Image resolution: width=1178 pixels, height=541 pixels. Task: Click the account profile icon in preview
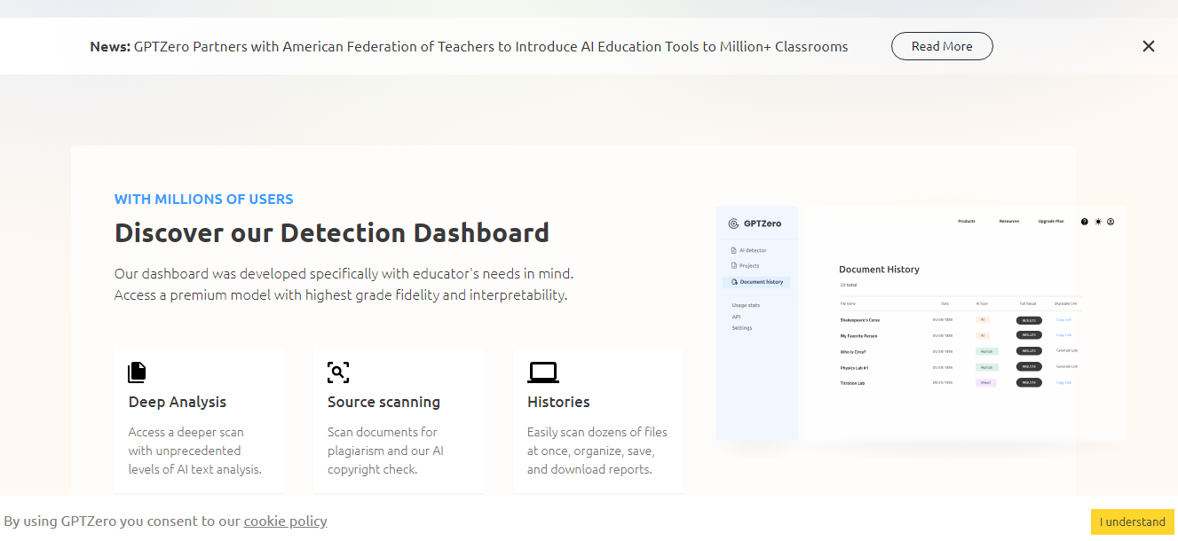pos(1111,222)
